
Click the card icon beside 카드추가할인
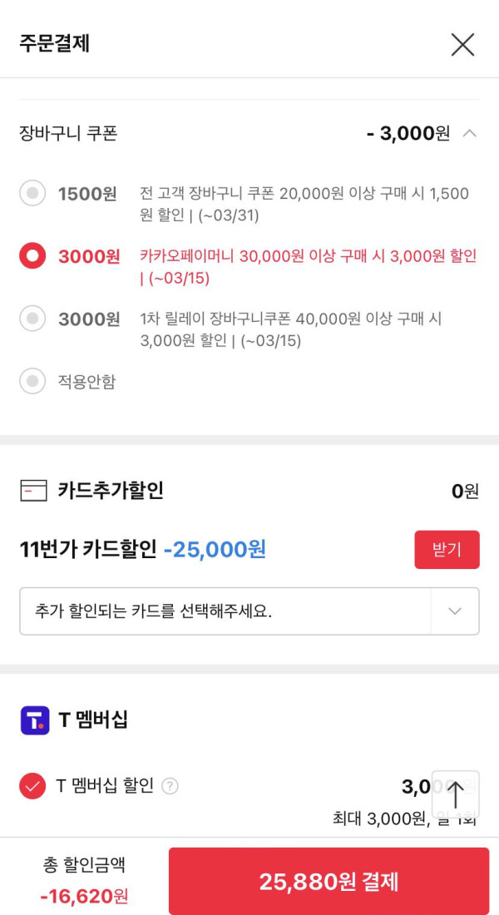[33, 491]
